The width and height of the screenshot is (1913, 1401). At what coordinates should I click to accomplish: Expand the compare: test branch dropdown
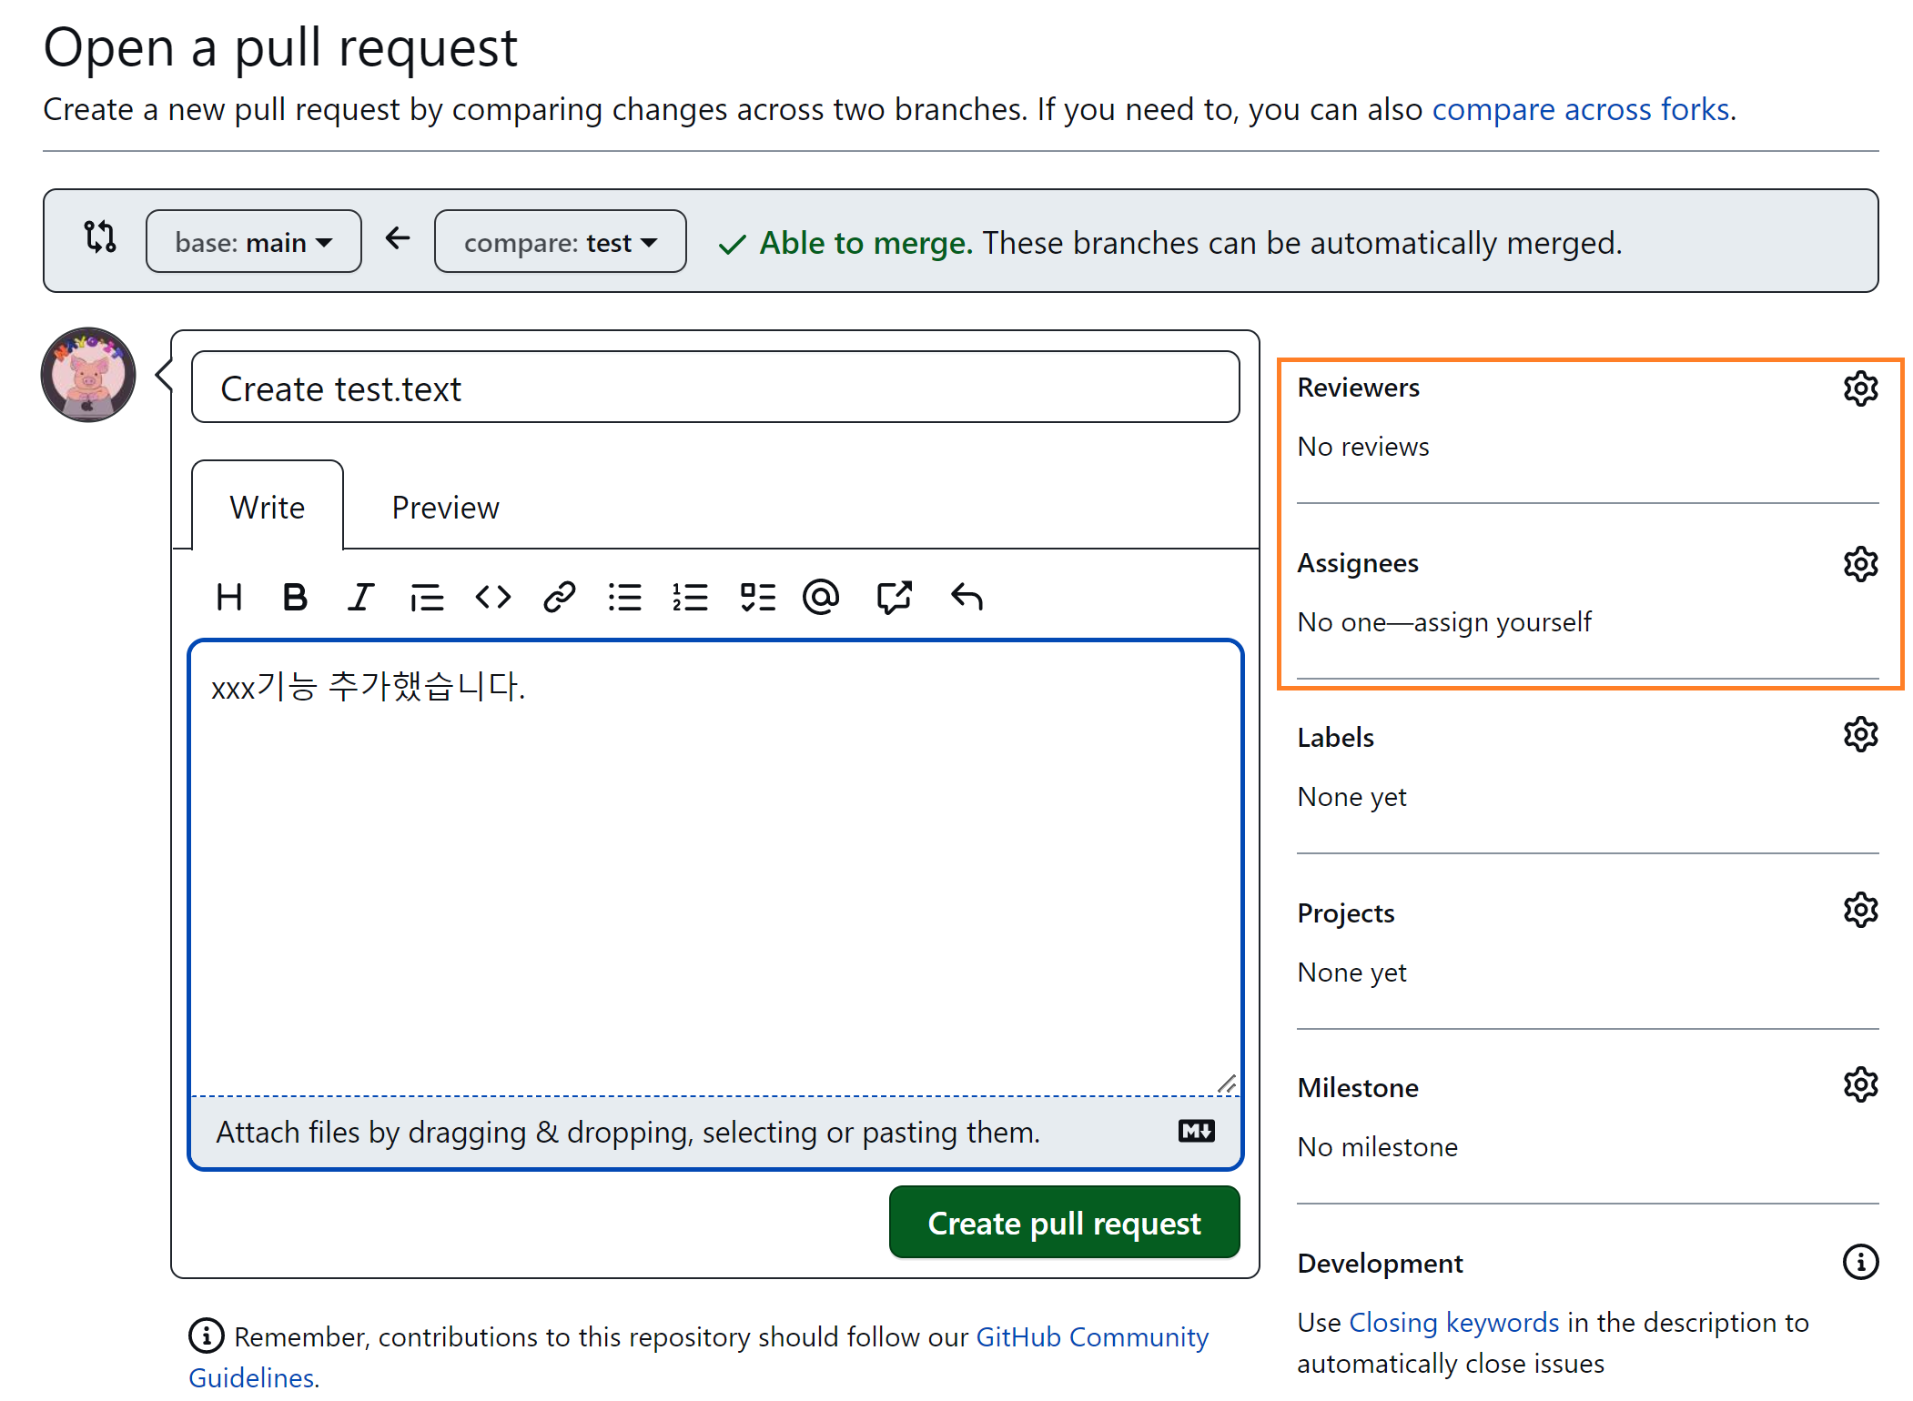[x=560, y=242]
